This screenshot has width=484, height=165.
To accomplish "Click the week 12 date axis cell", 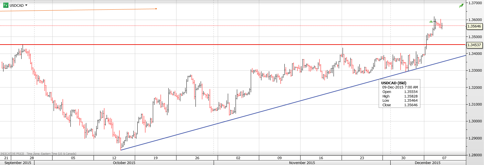I will (x=114, y=158).
